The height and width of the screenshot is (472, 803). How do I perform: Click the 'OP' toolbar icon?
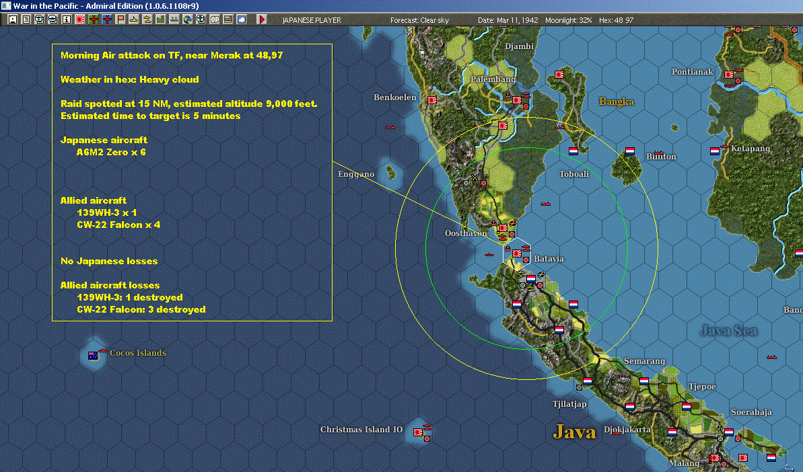coord(215,19)
